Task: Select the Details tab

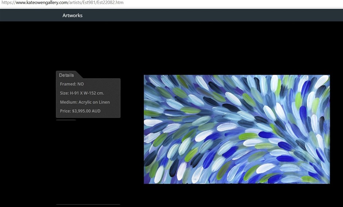Action: click(x=66, y=75)
